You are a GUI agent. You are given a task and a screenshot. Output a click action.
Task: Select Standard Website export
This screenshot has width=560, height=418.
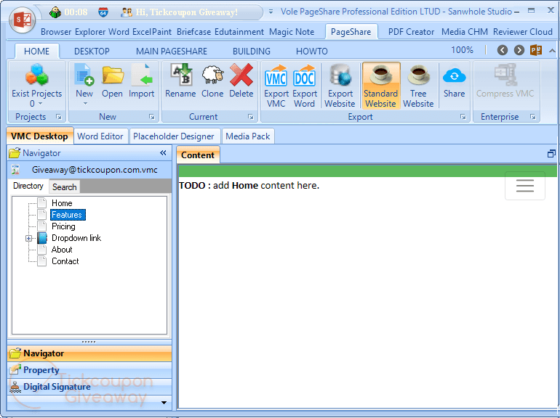[x=380, y=86]
